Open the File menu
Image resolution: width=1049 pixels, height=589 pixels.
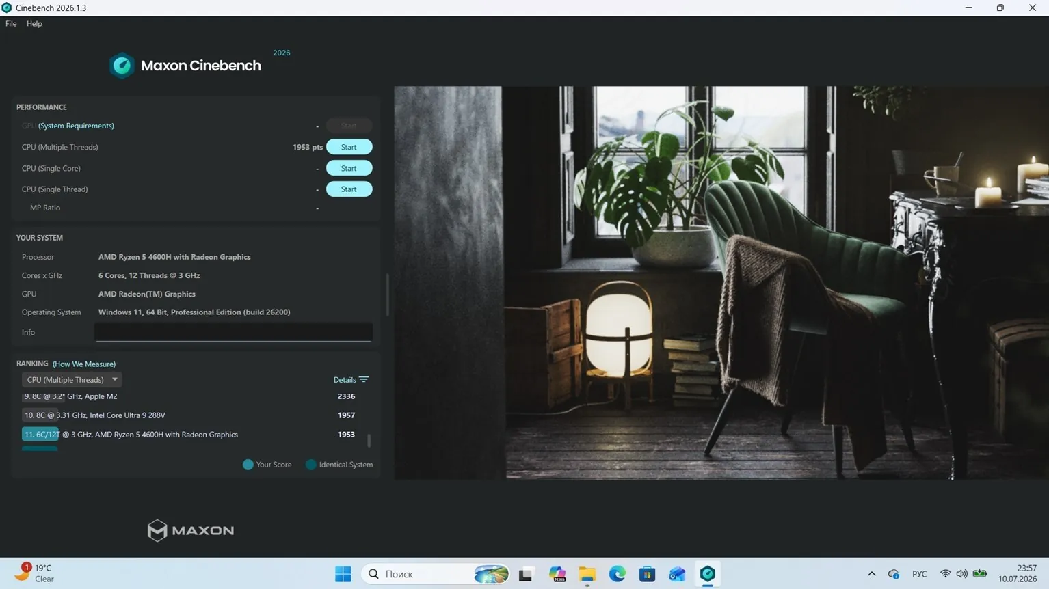[x=11, y=23]
